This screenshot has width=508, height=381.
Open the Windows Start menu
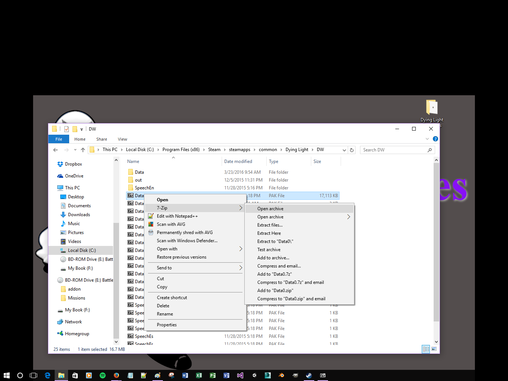(7, 375)
